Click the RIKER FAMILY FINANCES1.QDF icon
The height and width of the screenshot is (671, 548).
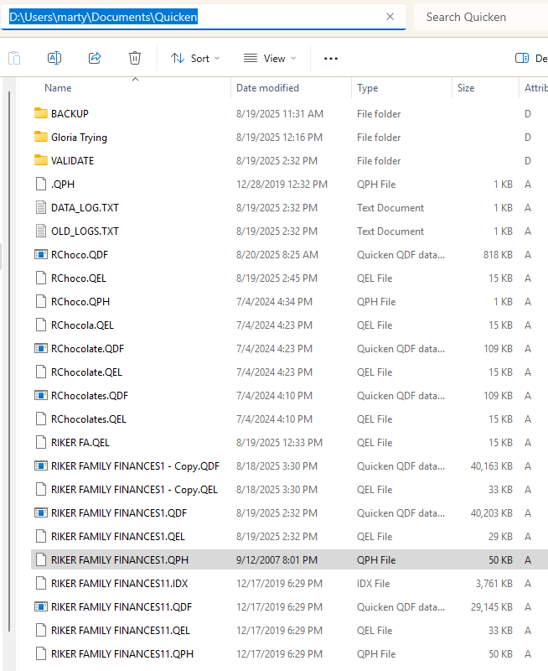point(41,512)
